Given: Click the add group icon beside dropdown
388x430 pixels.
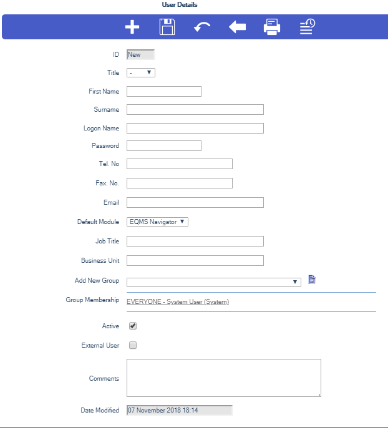Looking at the screenshot, I should point(312,280).
